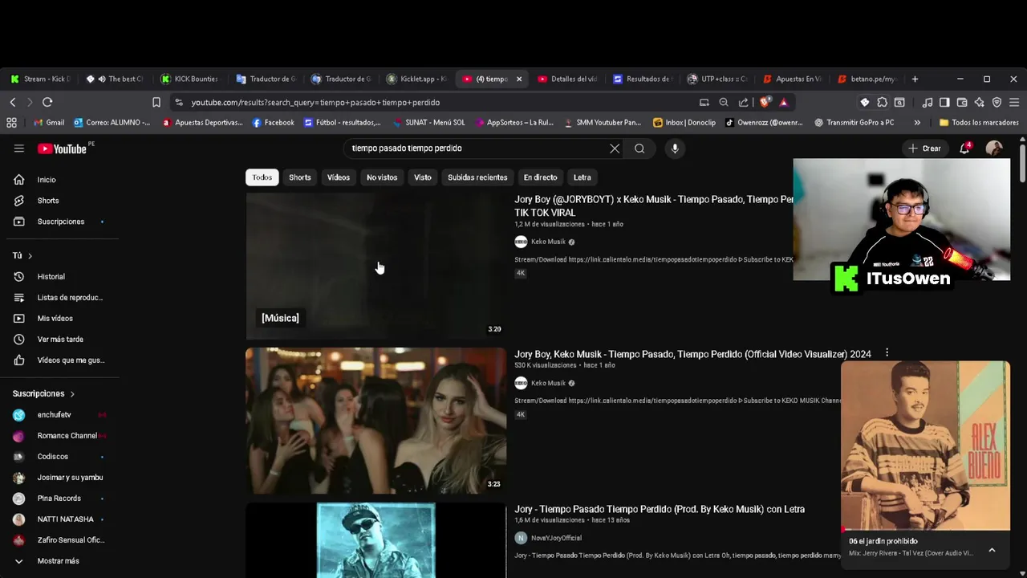Screen dimensions: 1027x578
Task: Open the YouTube hamburger guide menu
Action: coord(19,149)
